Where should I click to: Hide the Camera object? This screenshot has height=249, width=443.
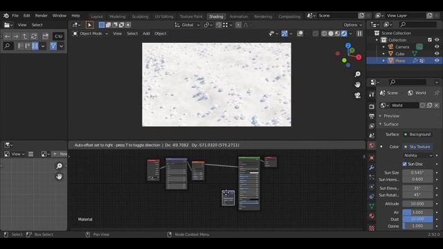click(437, 47)
